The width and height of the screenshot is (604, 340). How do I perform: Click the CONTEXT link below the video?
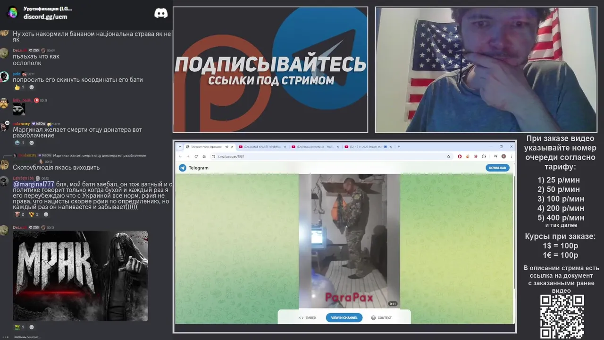[x=381, y=318]
